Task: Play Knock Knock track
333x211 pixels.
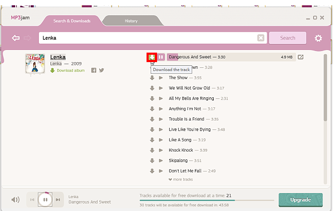Action: point(161,150)
